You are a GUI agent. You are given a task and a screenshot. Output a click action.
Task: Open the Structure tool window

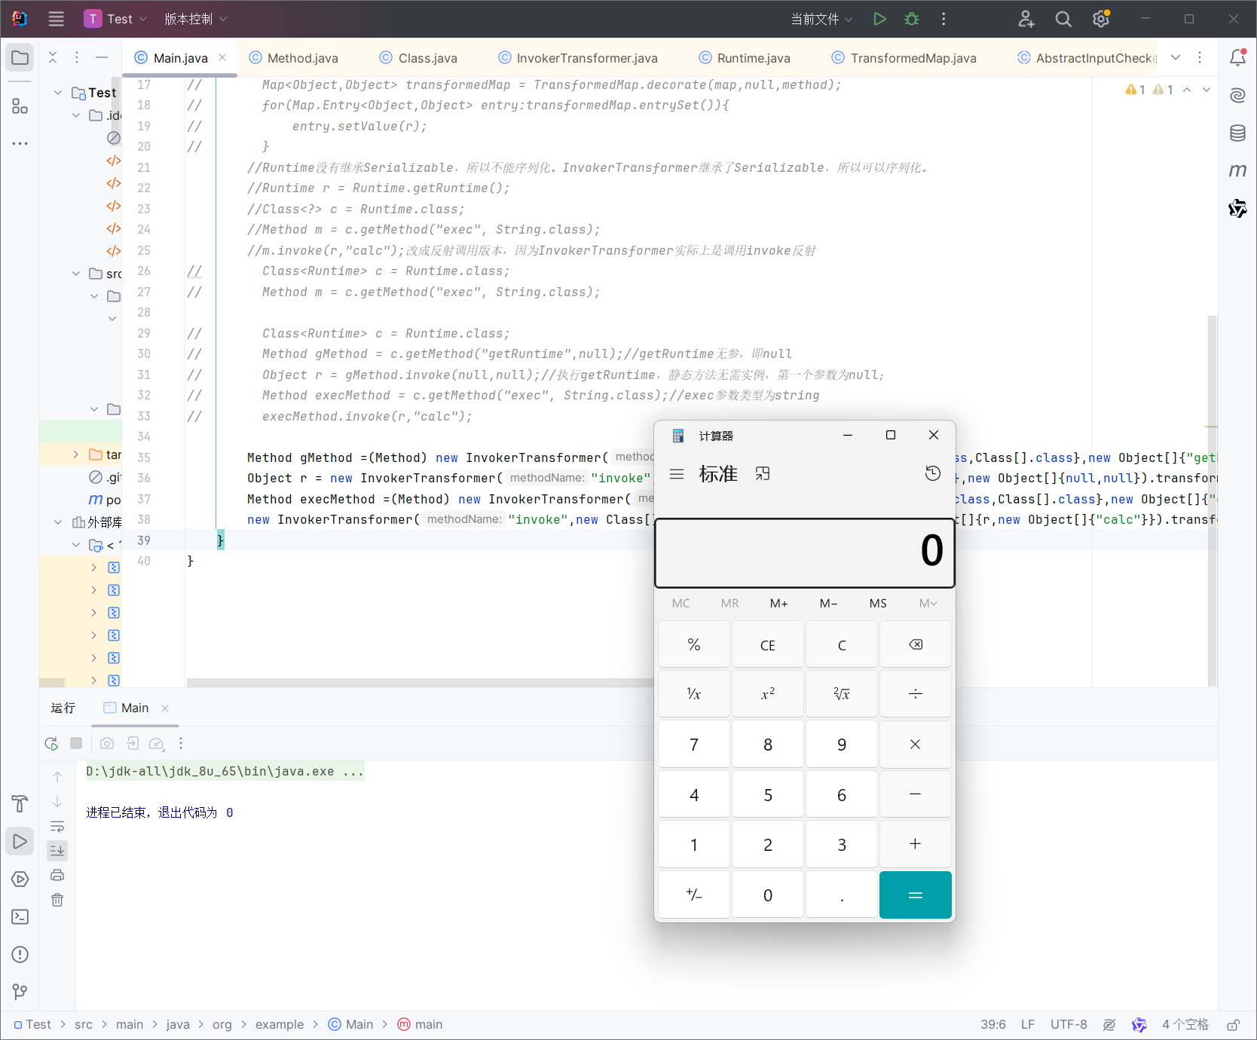pos(20,106)
